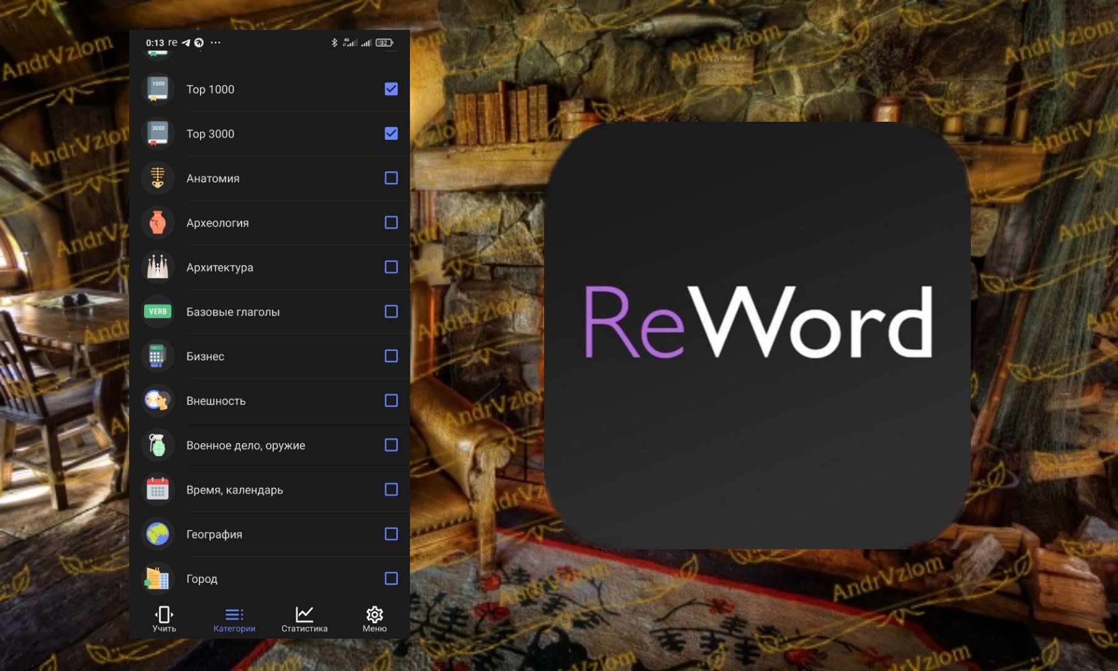Open the Город category name
1118x671 pixels.
pos(202,579)
